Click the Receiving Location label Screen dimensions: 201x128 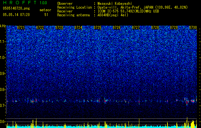(x=74, y=7)
